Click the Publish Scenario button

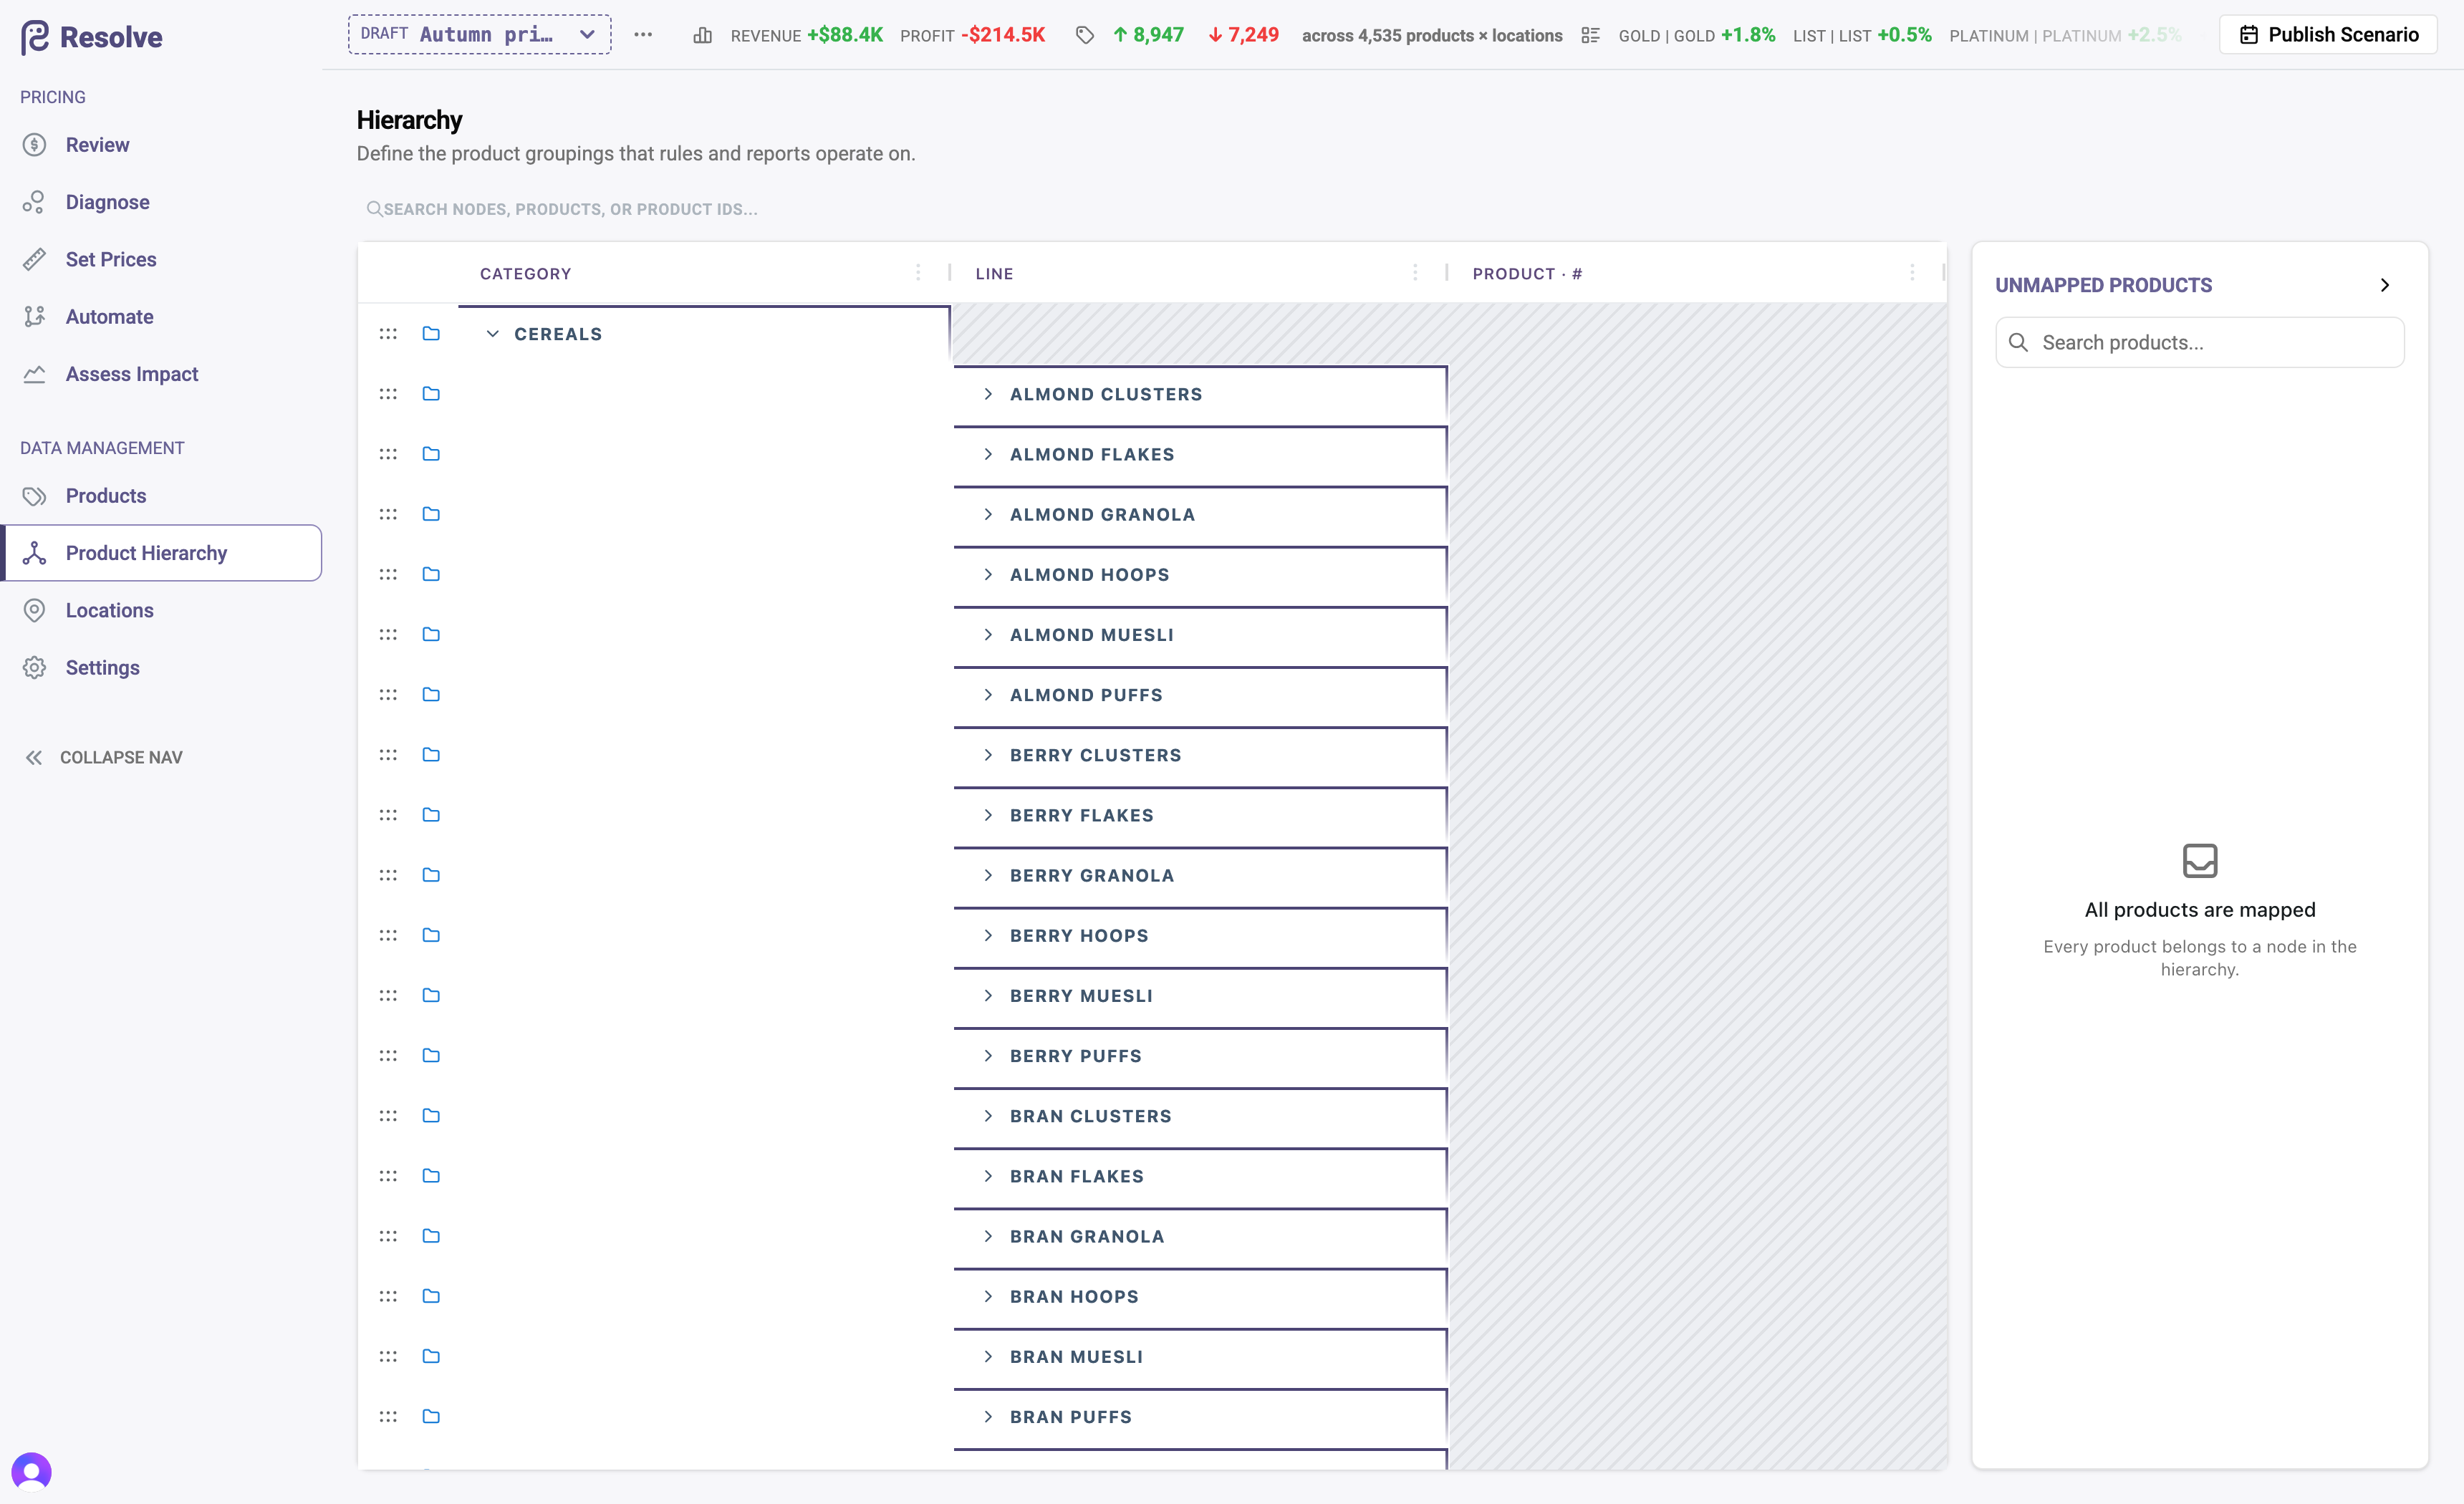coord(2328,35)
